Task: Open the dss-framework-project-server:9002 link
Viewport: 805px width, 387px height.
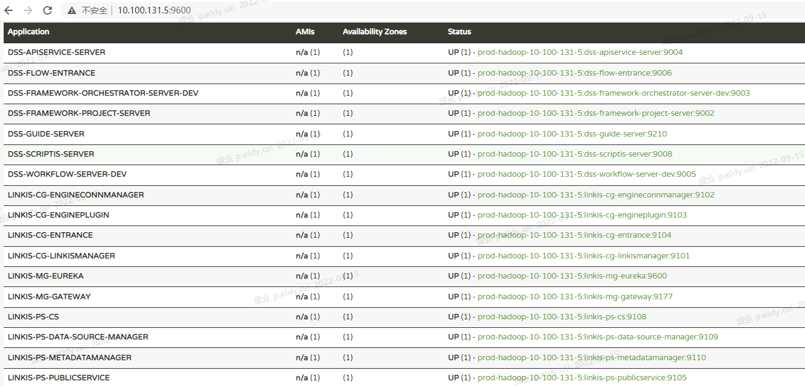Action: (x=596, y=113)
